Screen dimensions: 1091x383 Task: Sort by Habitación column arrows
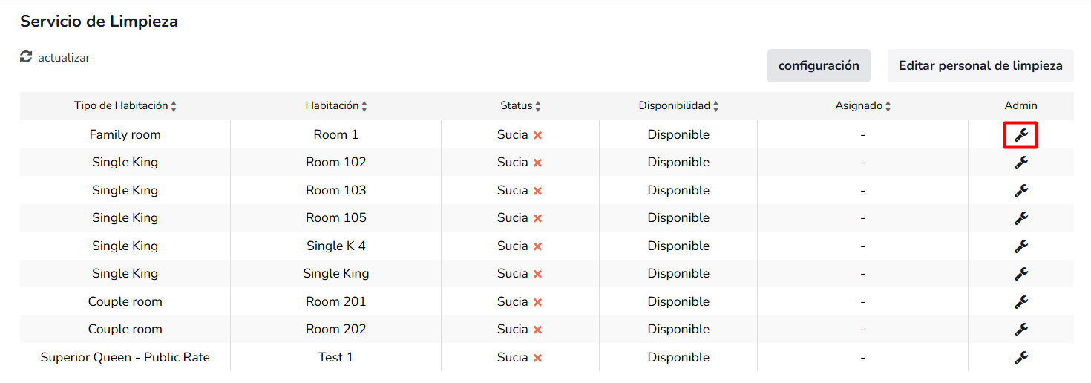364,106
